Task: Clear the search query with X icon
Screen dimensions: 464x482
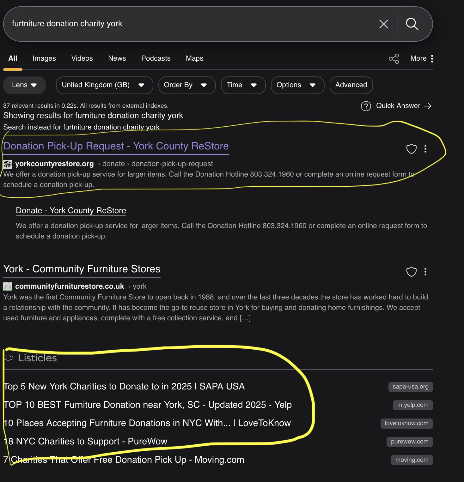Action: [383, 24]
